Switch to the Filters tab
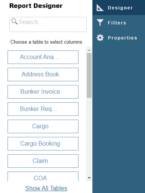The height and width of the screenshot is (193, 145). 119,23
